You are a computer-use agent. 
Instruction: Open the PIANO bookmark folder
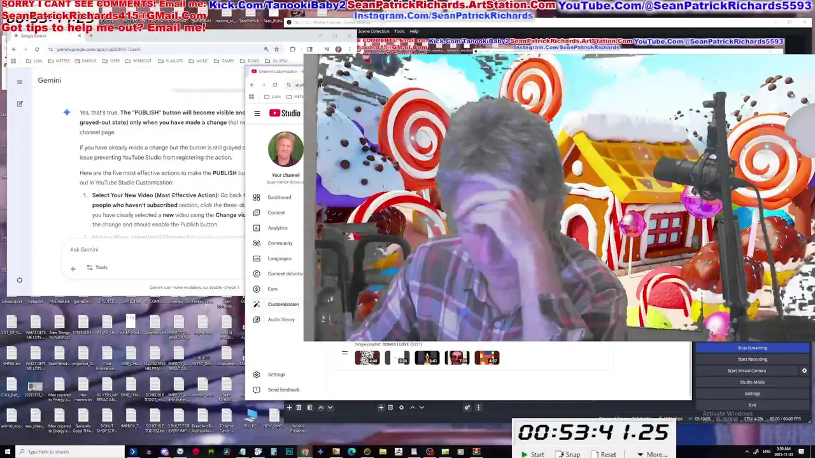pos(249,61)
